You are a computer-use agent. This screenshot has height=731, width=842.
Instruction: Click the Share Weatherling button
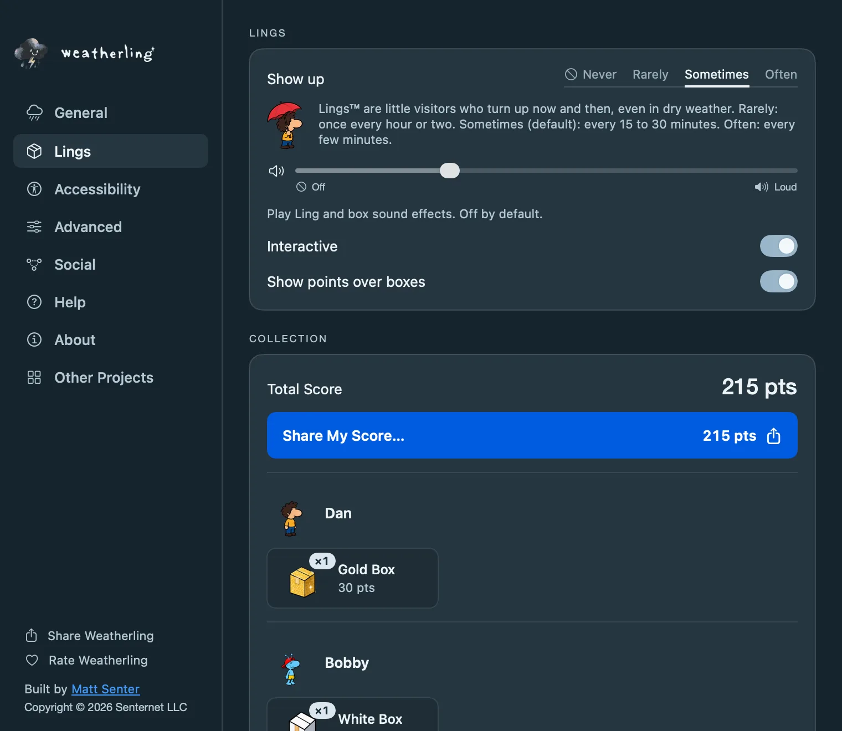point(90,636)
